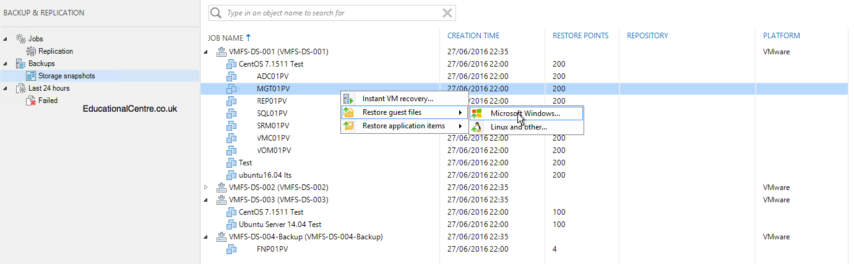Click the Failed status icon
This screenshot has height=264, width=854.
31,101
